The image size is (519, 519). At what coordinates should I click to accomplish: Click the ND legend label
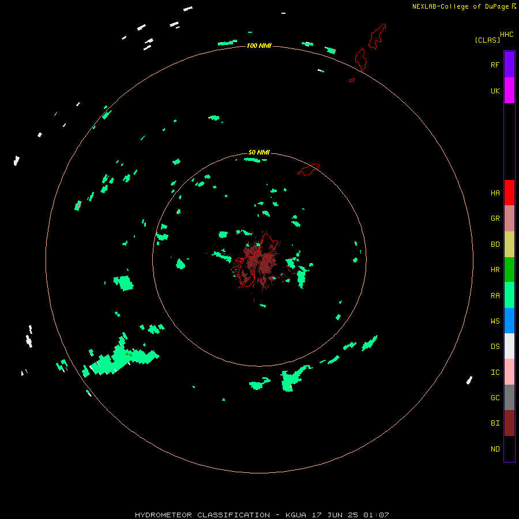(x=495, y=449)
